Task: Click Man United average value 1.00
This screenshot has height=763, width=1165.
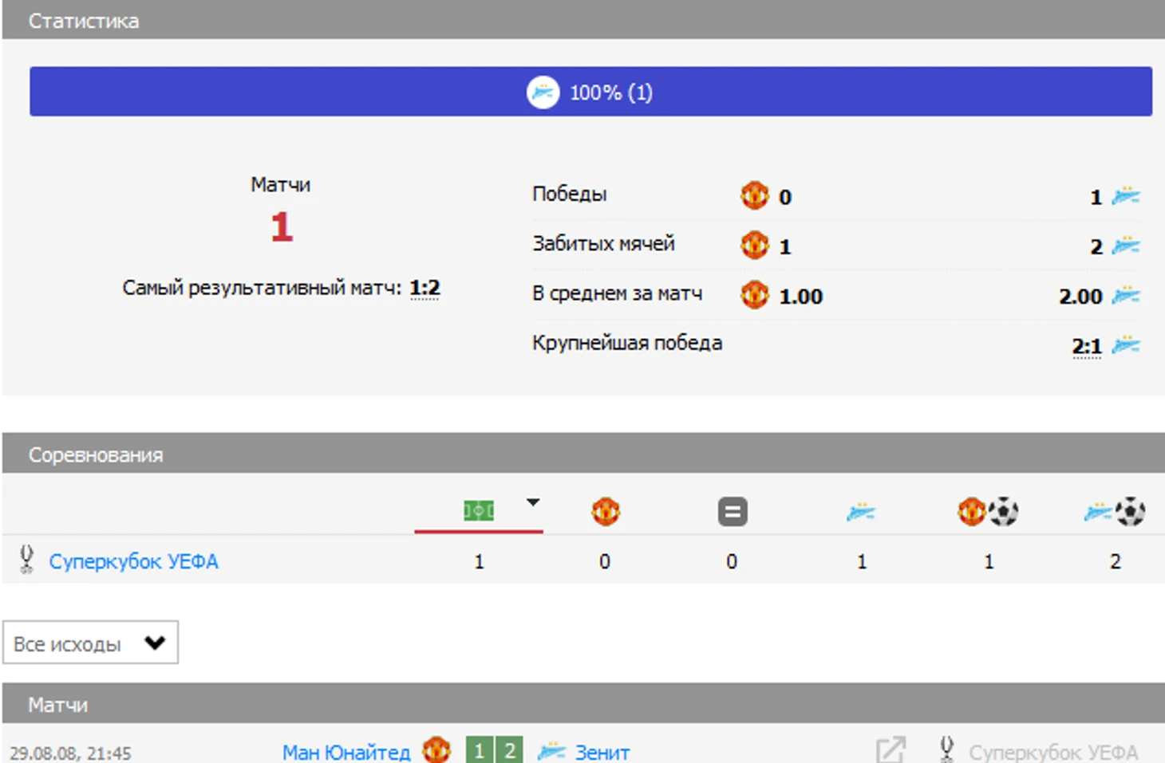Action: coord(800,297)
